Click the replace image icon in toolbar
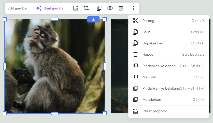Screen dimensions: 213x123 click(x=76, y=8)
